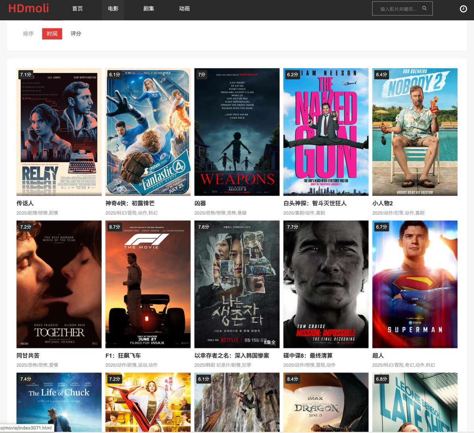Open the Netflix Korean documentary poster
Screen dimensions: 474x433
point(237,284)
